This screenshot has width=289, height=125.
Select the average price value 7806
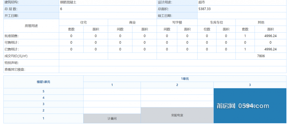point(261,56)
